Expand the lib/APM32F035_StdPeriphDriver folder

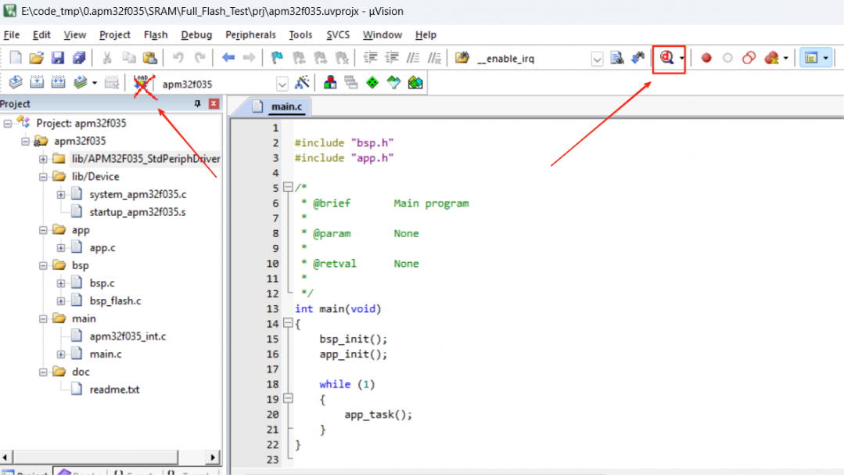coord(44,159)
